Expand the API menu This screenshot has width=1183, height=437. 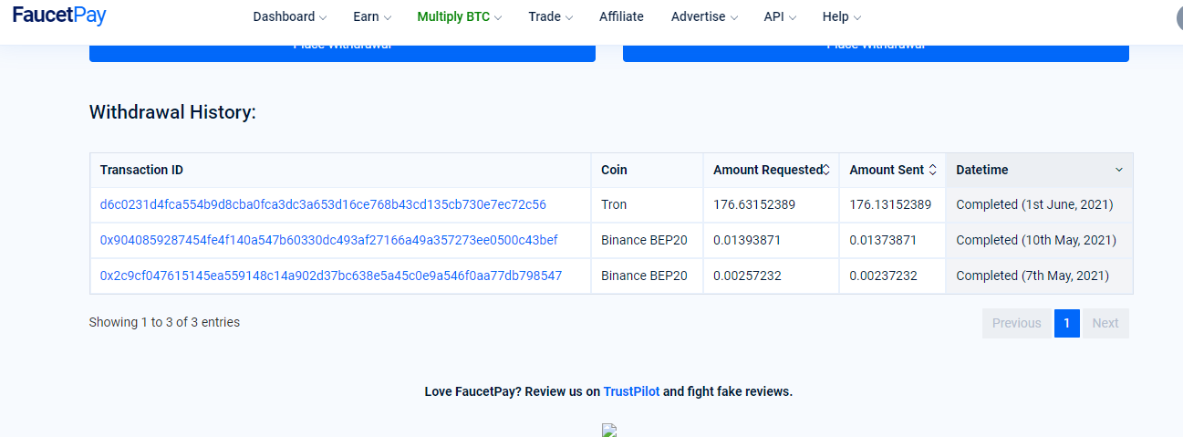coord(780,16)
